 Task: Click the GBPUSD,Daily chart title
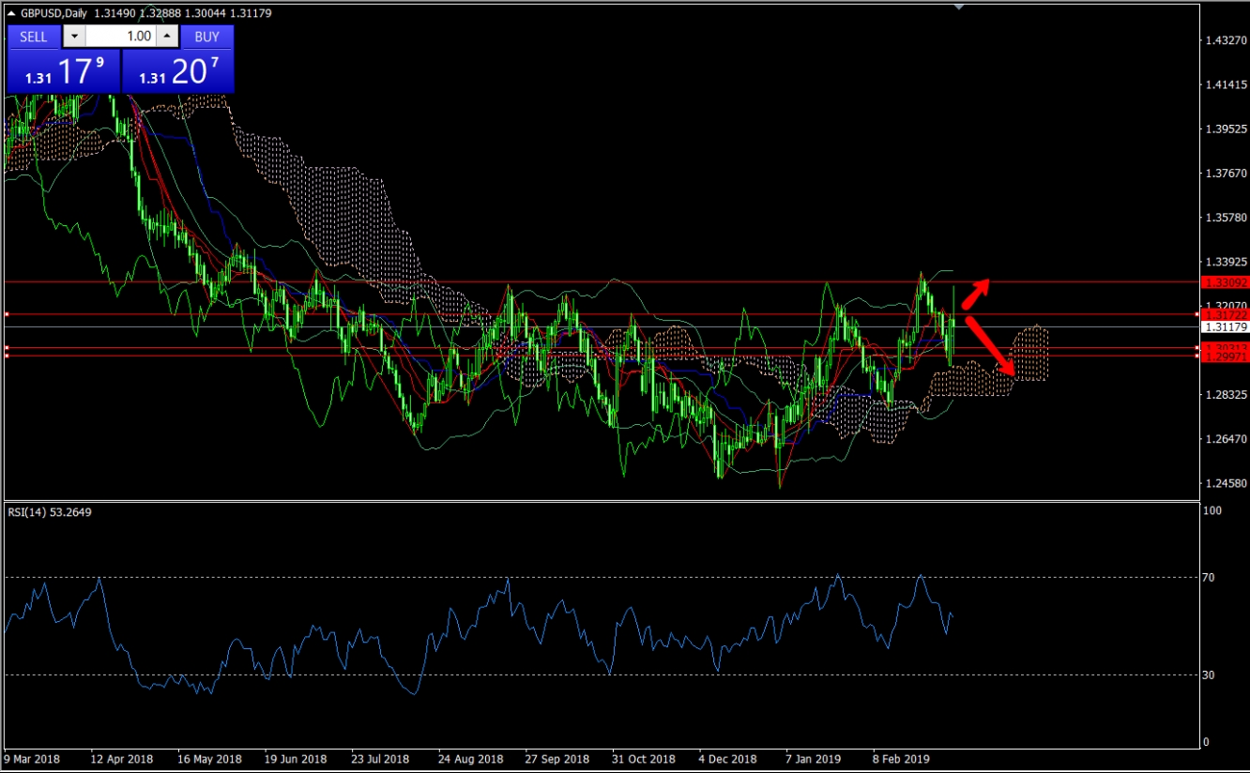[53, 13]
